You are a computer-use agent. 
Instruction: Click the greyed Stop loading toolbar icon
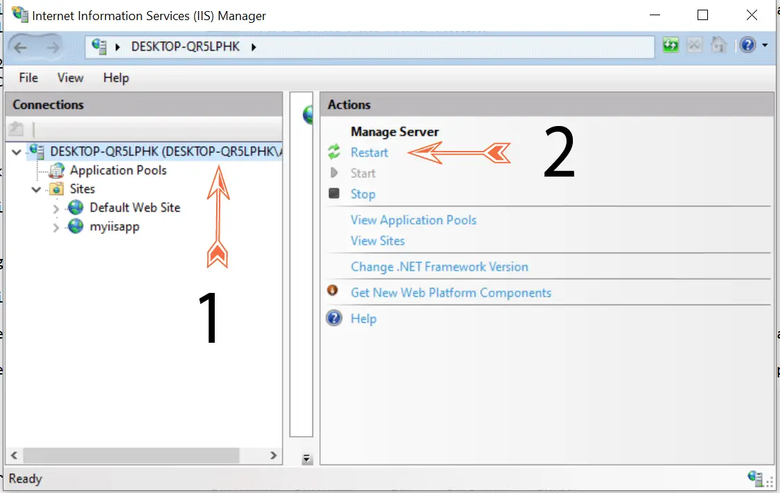pyautogui.click(x=694, y=45)
